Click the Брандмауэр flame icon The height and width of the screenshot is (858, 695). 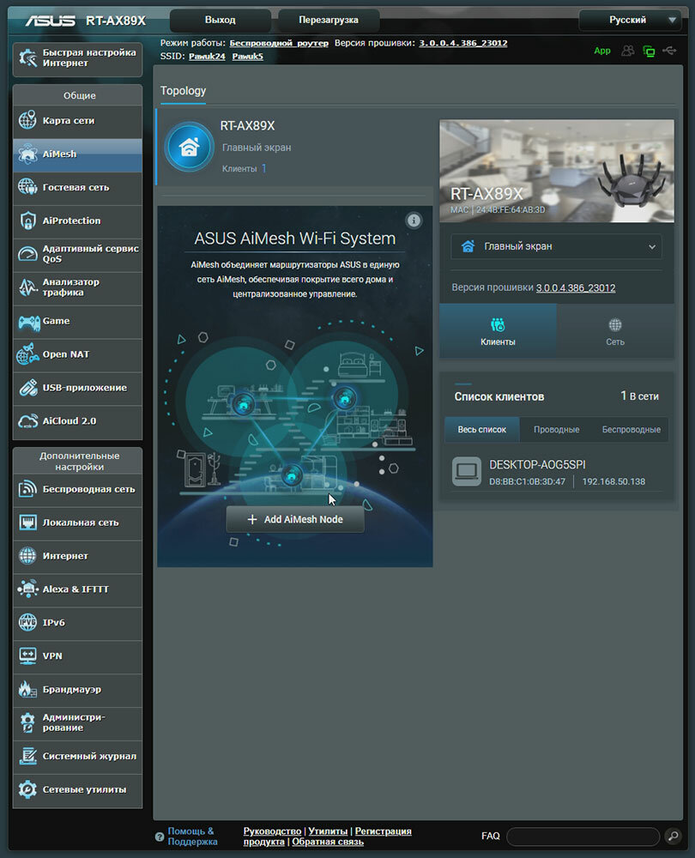pyautogui.click(x=27, y=690)
